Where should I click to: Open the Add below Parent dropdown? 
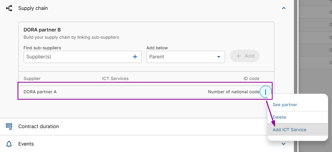(185, 57)
